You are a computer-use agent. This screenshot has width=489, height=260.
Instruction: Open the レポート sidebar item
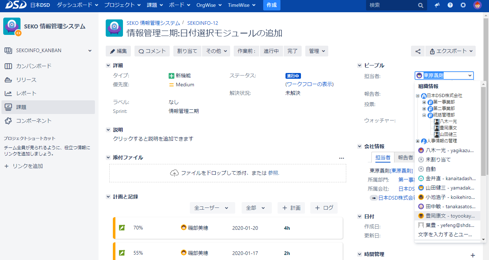click(49, 93)
